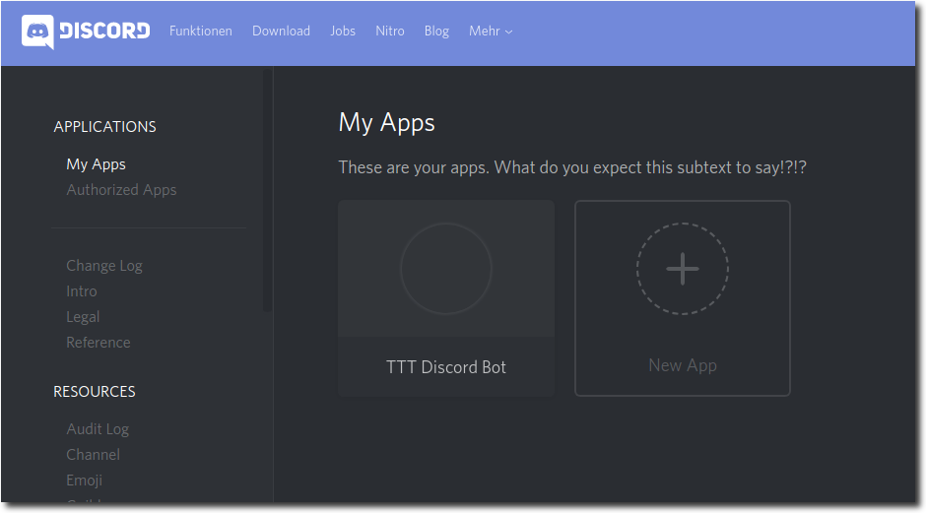Click the Discord logo icon
The image size is (926, 513).
pyautogui.click(x=37, y=32)
